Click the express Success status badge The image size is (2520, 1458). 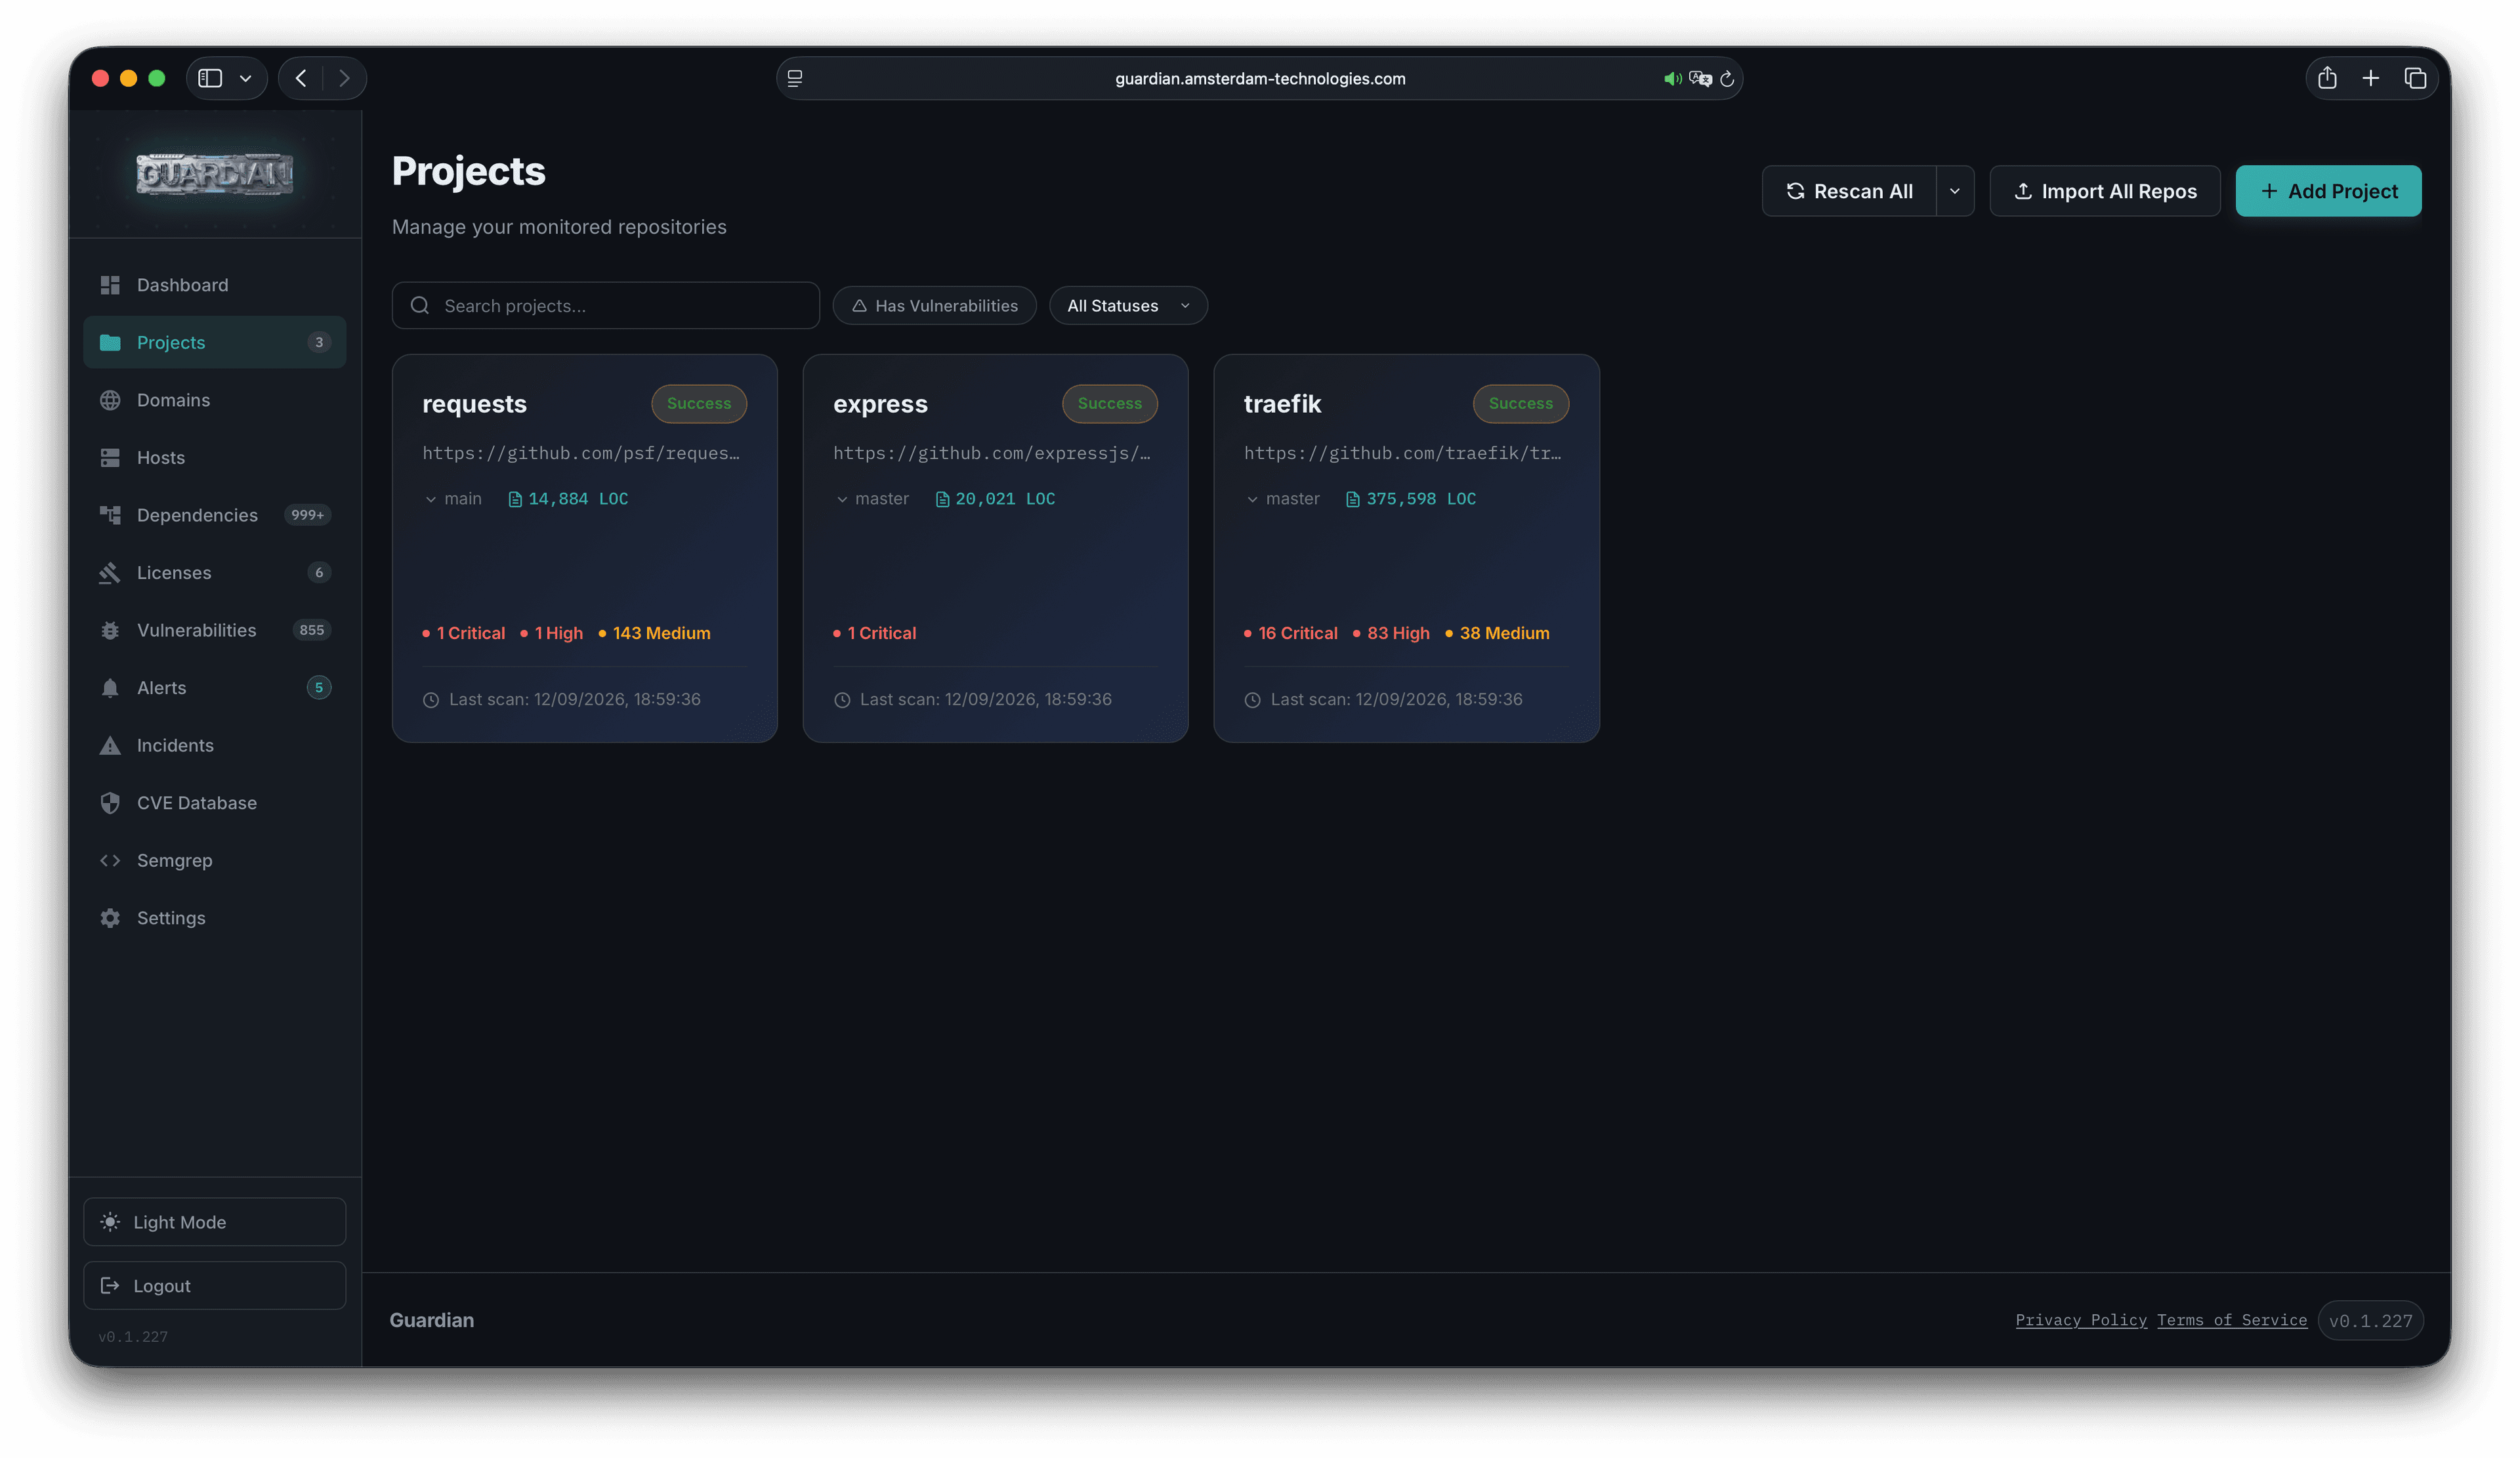point(1110,404)
